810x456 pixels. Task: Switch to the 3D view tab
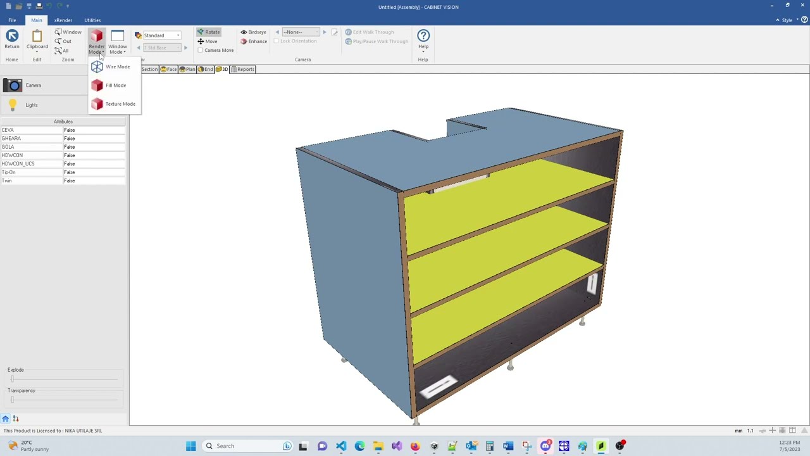tap(222, 69)
